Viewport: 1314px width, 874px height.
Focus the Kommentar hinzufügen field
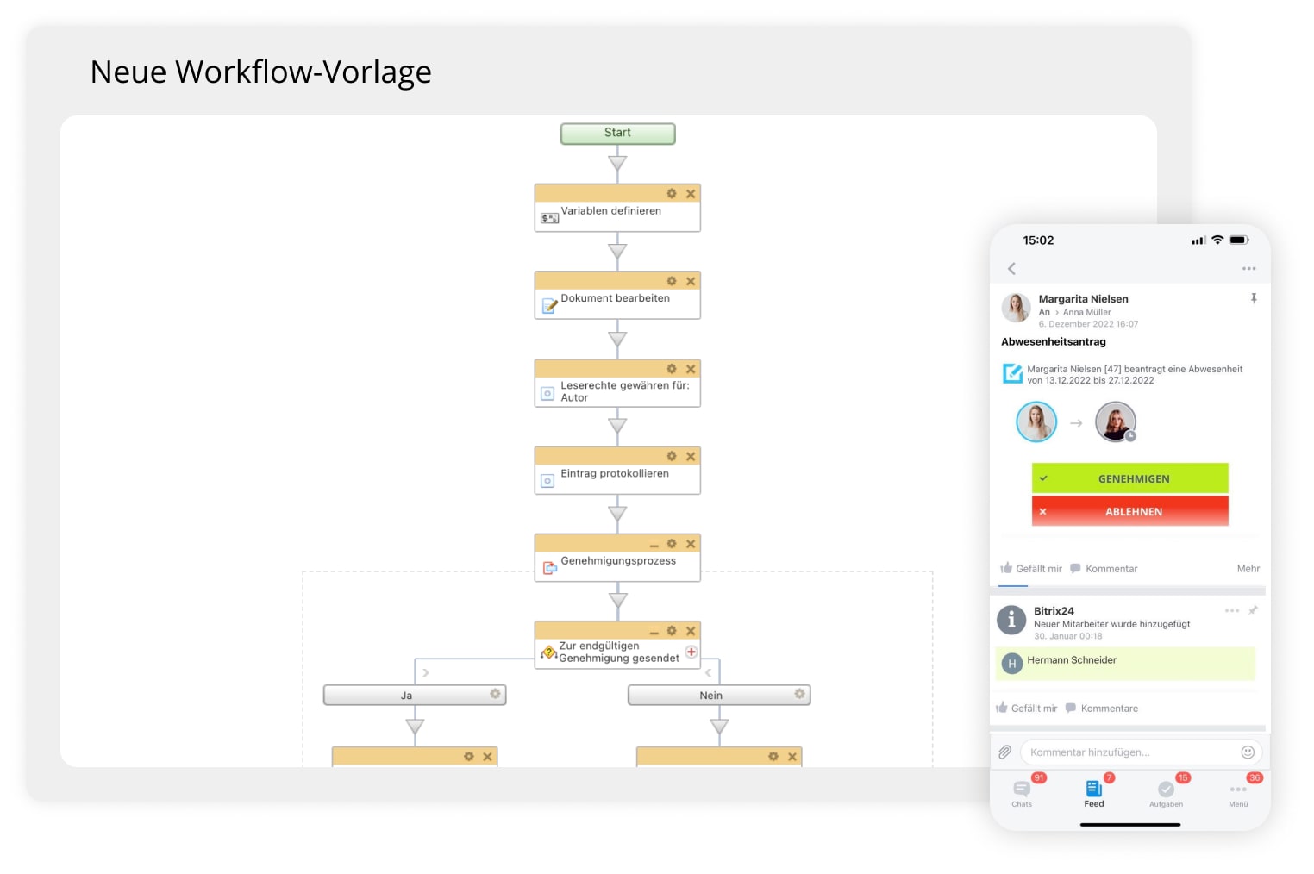(x=1141, y=752)
